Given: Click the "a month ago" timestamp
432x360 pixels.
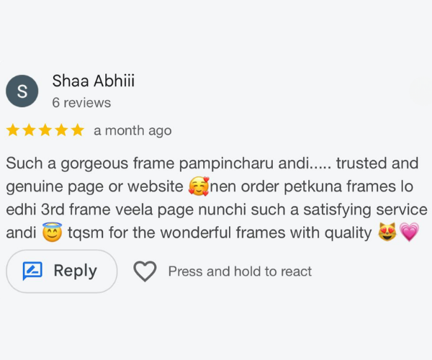Looking at the screenshot, I should pos(132,131).
